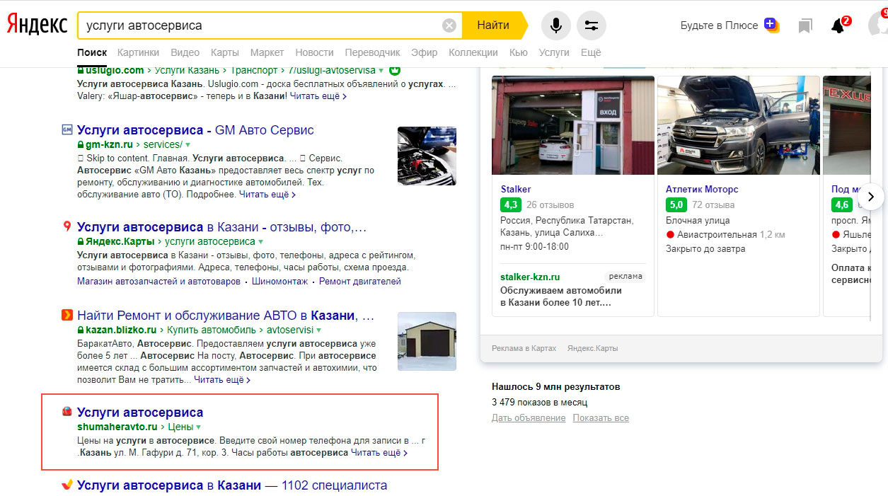The height and width of the screenshot is (496, 888).
Task: Switch to the Видео tab
Action: pyautogui.click(x=185, y=52)
